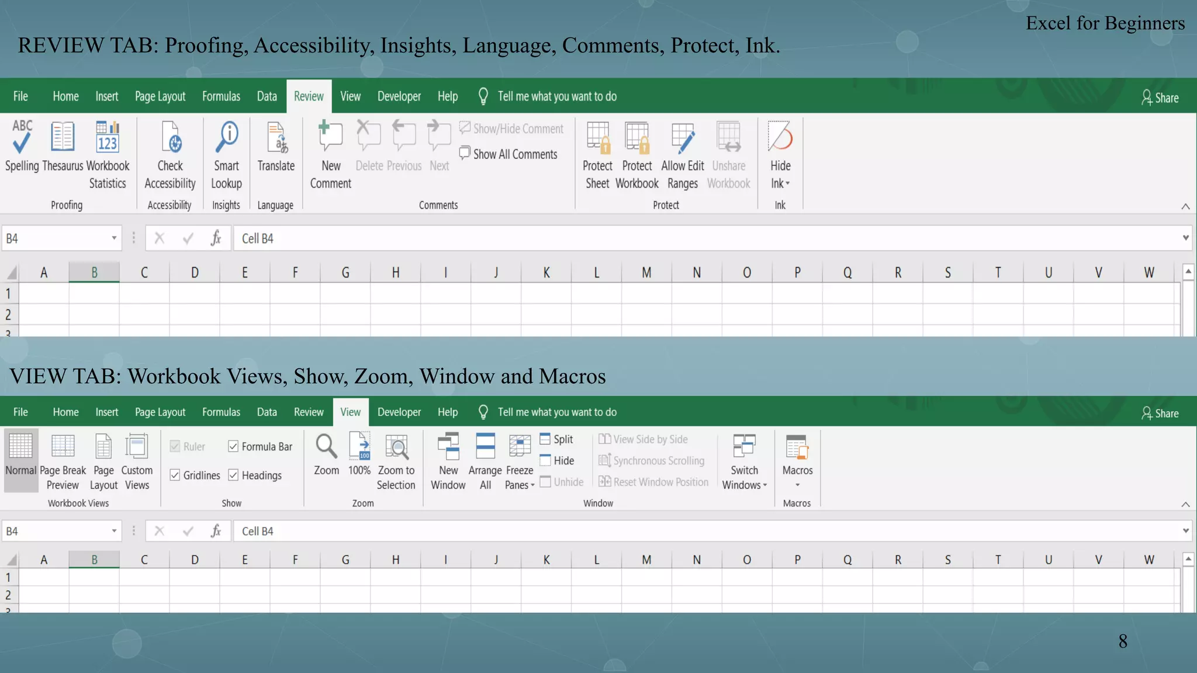This screenshot has width=1197, height=673.
Task: Click Zoom to Selection
Action: point(396,462)
